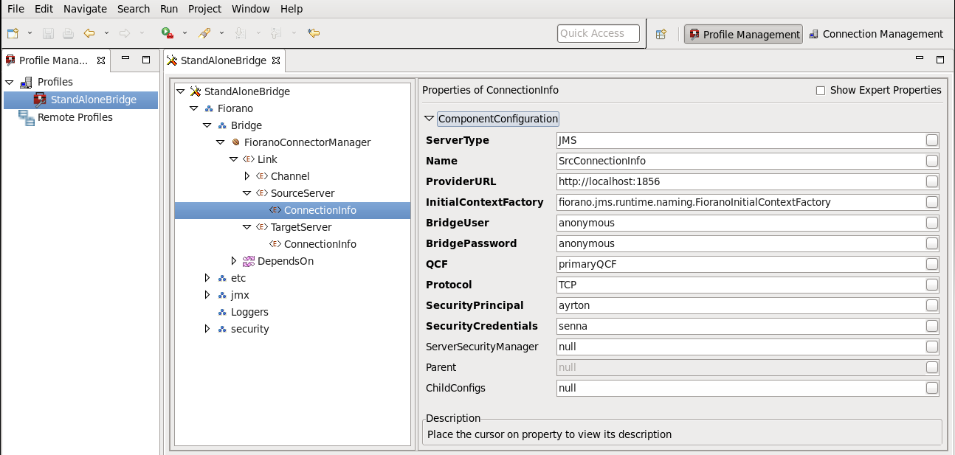Enable Show Expert Properties checkbox

(x=820, y=91)
